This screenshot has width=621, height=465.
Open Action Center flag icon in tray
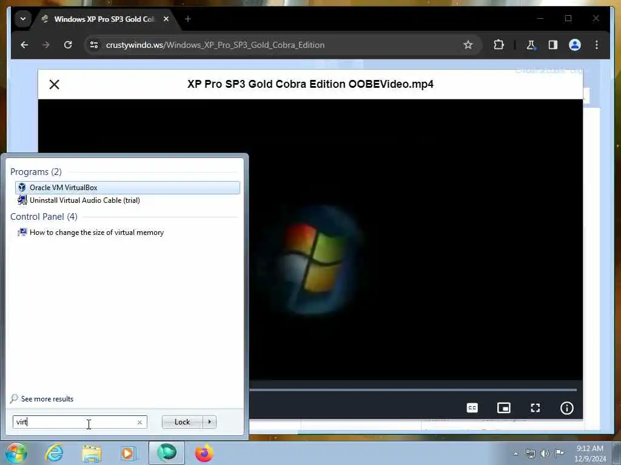pyautogui.click(x=559, y=453)
